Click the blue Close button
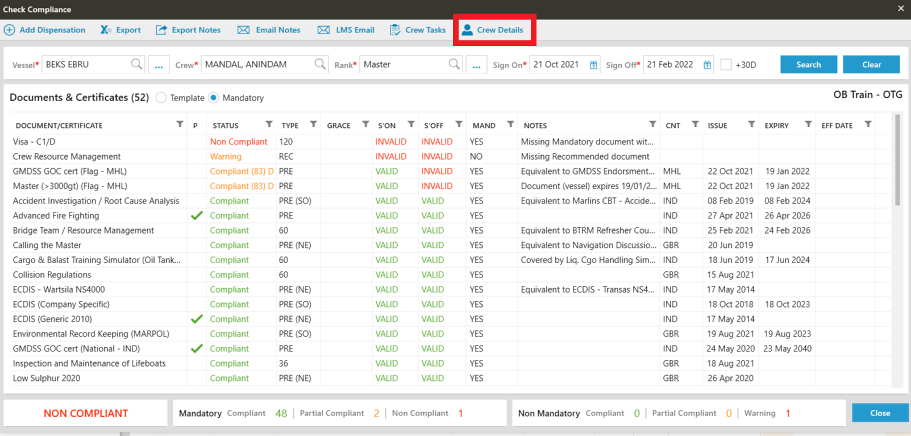The width and height of the screenshot is (911, 436). coord(880,413)
